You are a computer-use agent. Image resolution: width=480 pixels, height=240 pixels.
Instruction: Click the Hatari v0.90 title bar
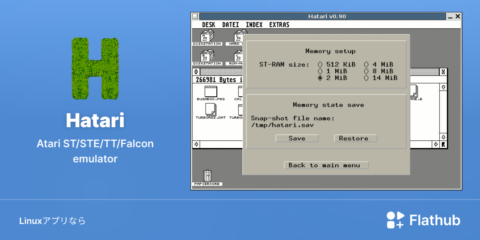pos(322,16)
